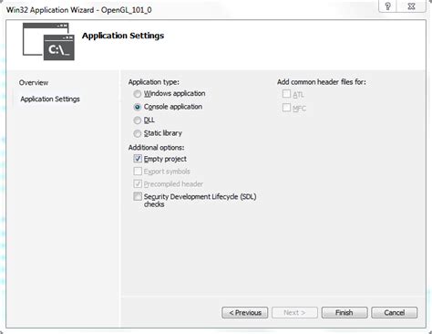Open the Overview page in sidebar
432x334 pixels.
point(34,83)
